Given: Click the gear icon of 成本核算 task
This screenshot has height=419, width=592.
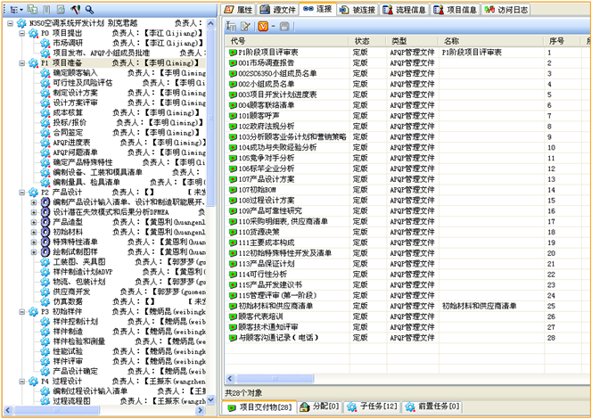Looking at the screenshot, I should pos(45,113).
